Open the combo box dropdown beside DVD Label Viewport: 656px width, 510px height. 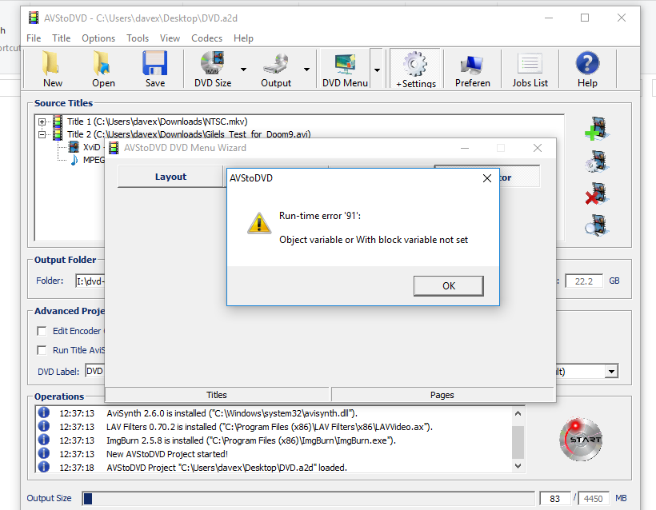pyautogui.click(x=611, y=371)
